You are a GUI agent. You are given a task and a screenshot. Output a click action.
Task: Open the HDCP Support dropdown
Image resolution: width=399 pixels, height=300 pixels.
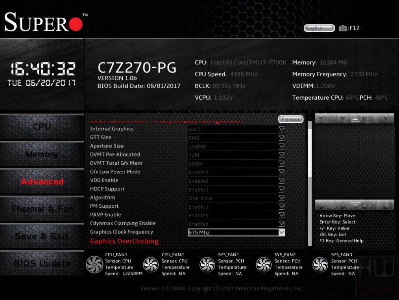click(236, 189)
